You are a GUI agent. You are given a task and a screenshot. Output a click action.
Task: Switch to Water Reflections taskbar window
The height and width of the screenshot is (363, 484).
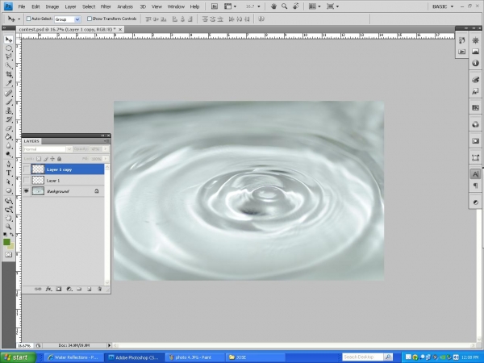(x=73, y=357)
